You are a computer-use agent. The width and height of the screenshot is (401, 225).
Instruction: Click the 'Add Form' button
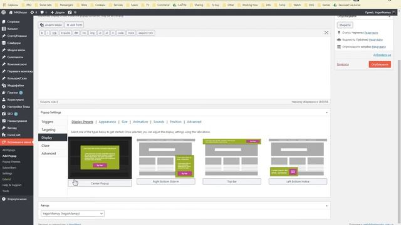click(x=74, y=25)
